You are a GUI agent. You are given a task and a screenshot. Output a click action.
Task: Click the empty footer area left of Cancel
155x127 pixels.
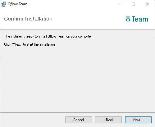point(33,120)
